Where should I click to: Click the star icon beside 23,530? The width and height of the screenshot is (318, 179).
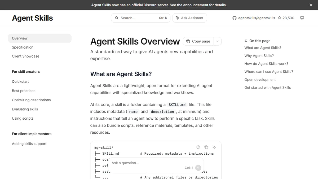point(280,18)
